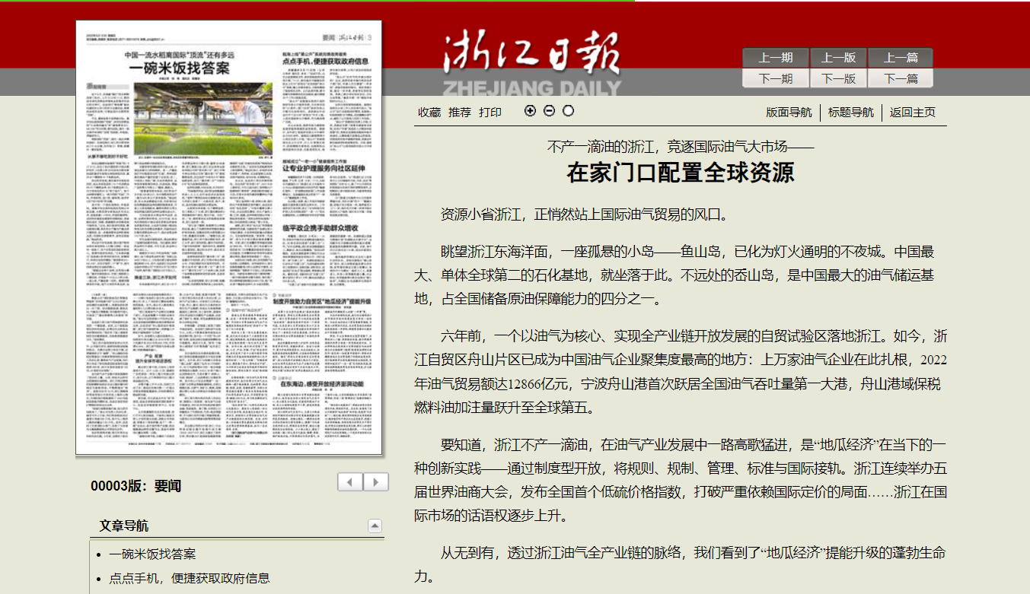Click 临平政企携手助群众增收 on page thumbnail
This screenshot has height=594, width=1030.
[322, 228]
